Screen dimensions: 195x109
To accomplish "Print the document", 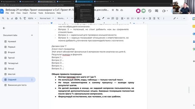I will click(16, 18).
